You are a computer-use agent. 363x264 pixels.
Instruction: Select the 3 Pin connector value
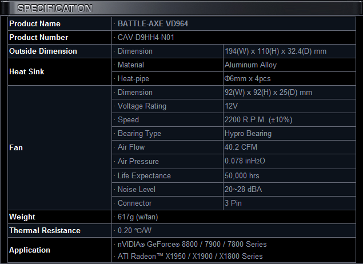pos(234,203)
